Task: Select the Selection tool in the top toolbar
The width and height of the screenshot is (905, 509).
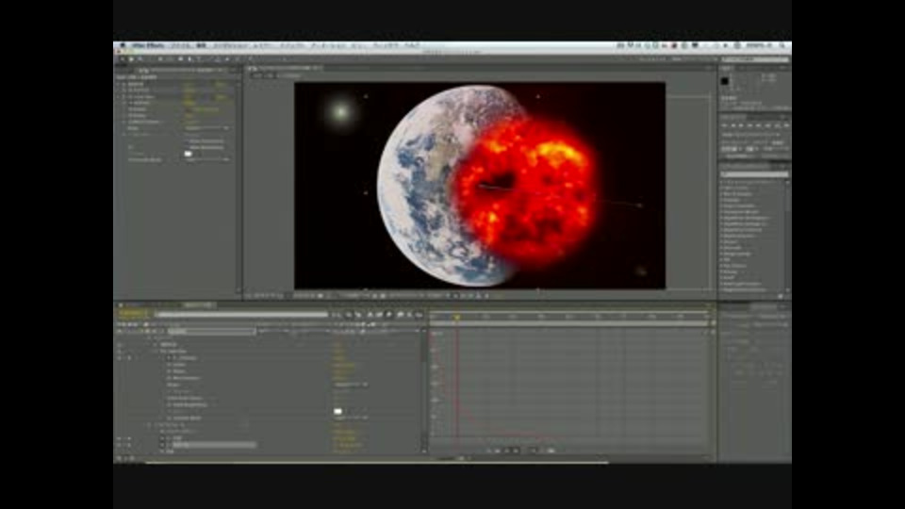Action: (x=122, y=59)
